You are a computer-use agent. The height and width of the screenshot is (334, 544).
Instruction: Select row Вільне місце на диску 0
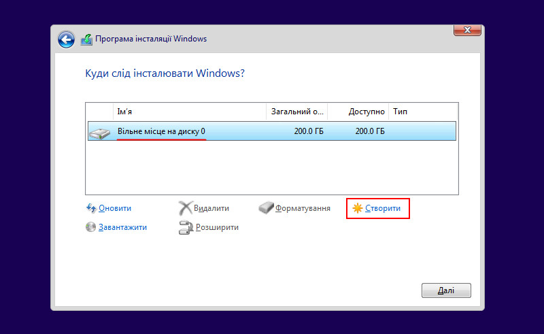(272, 131)
